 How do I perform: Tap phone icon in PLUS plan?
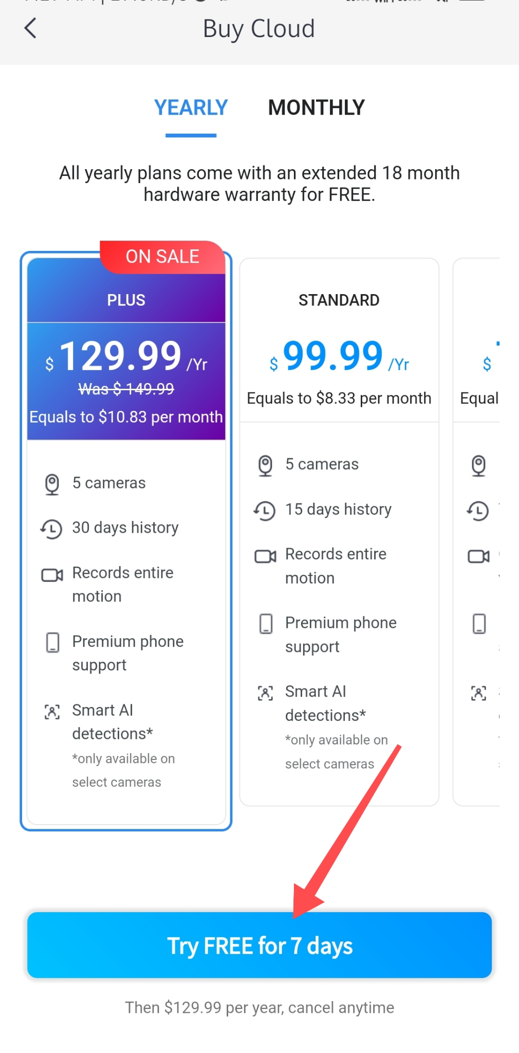click(x=52, y=642)
